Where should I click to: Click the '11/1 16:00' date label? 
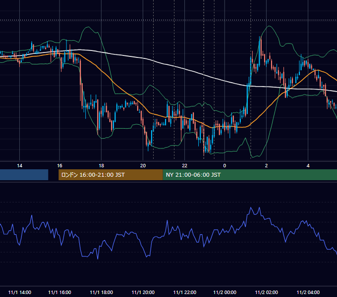coord(59,292)
